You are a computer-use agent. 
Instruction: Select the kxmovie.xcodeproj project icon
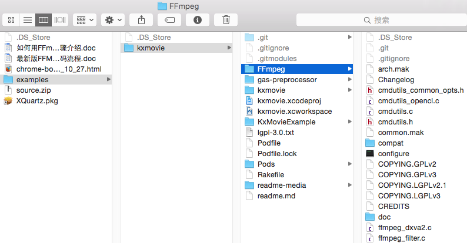point(249,101)
